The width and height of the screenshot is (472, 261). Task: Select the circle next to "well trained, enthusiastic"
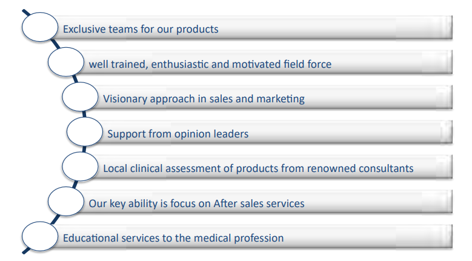point(65,62)
